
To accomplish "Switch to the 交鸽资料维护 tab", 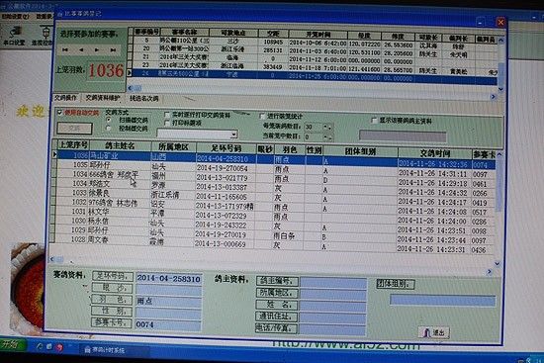I will (103, 98).
